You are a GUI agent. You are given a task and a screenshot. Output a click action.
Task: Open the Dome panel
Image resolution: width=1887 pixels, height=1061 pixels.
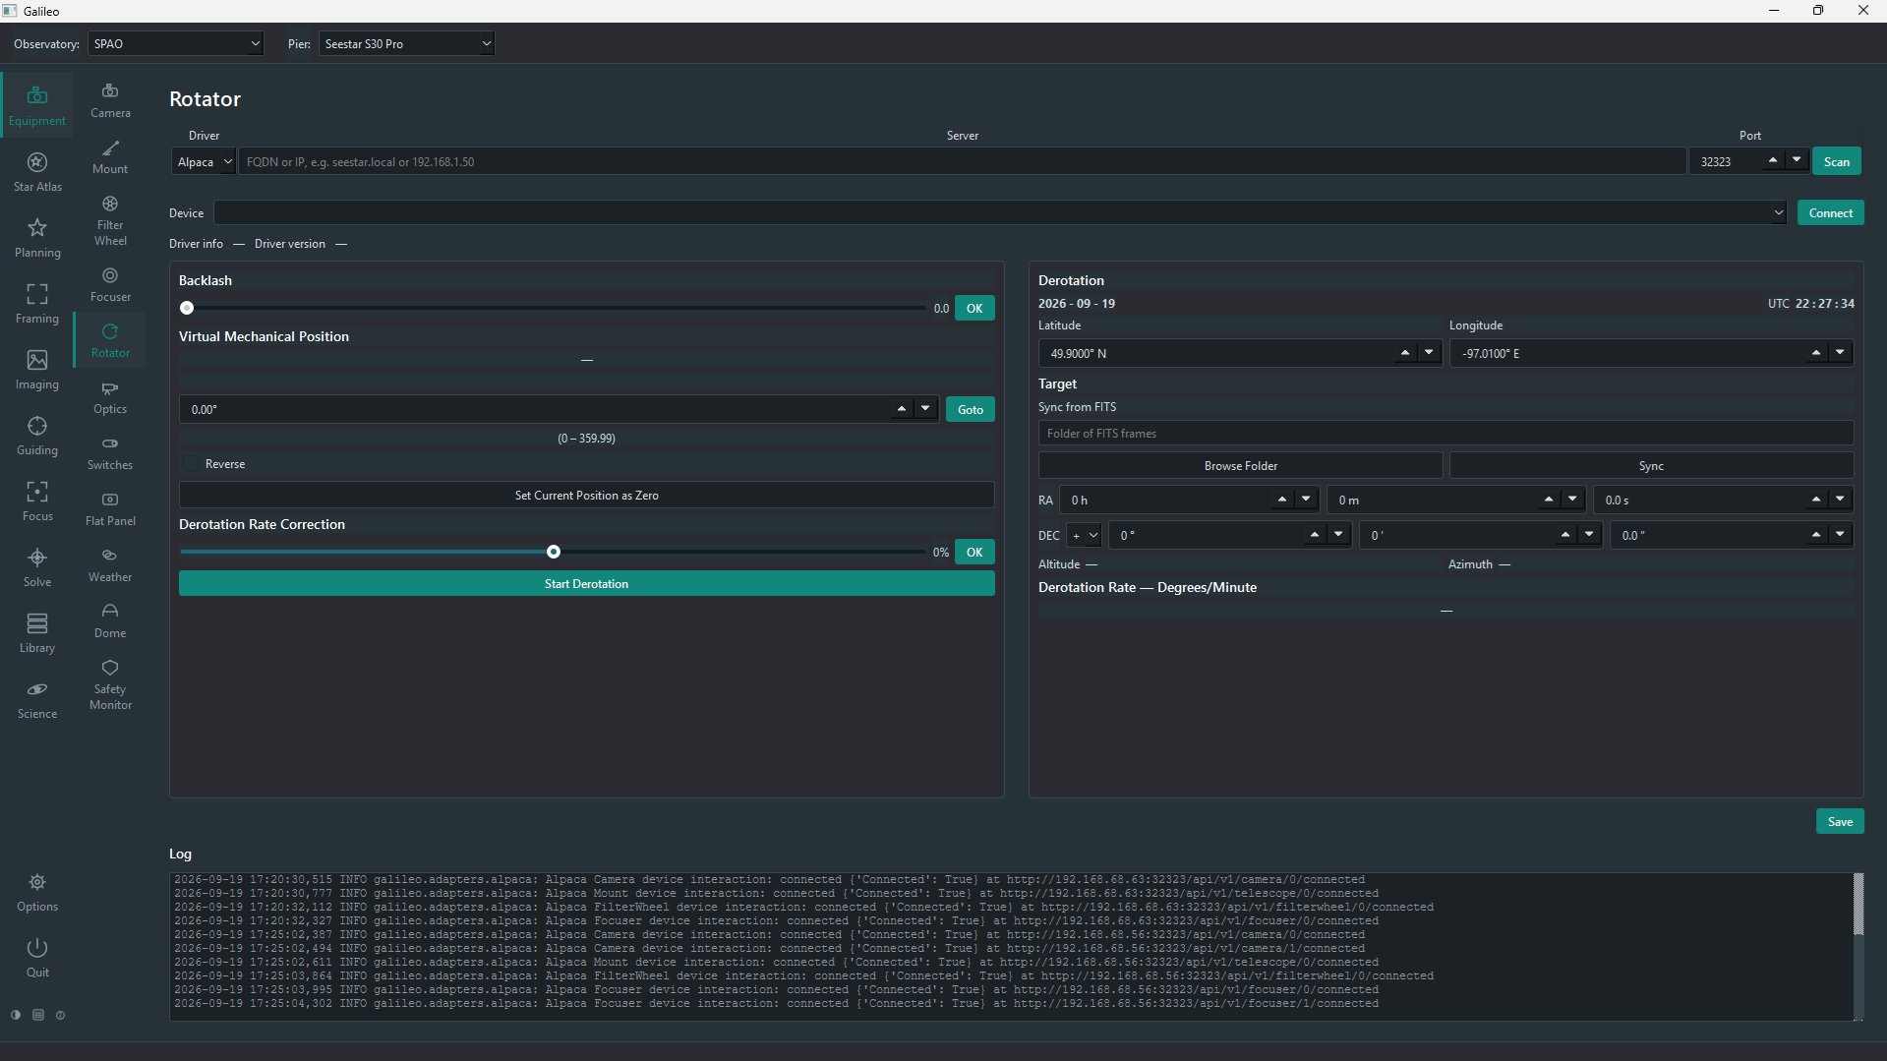click(110, 620)
